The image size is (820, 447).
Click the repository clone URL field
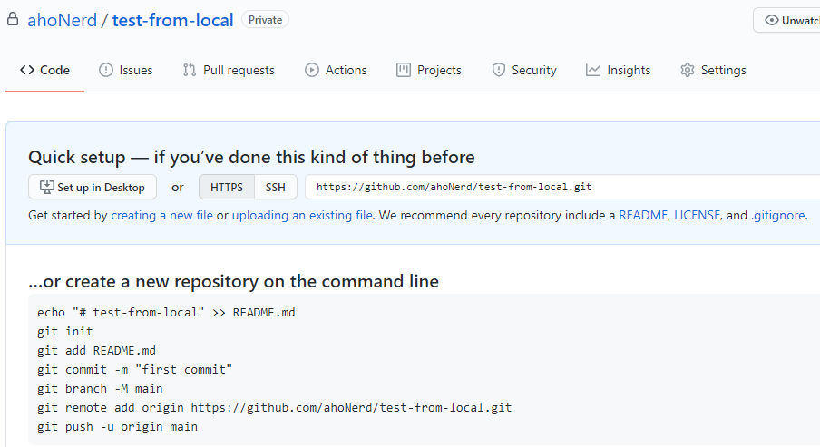[x=562, y=187]
